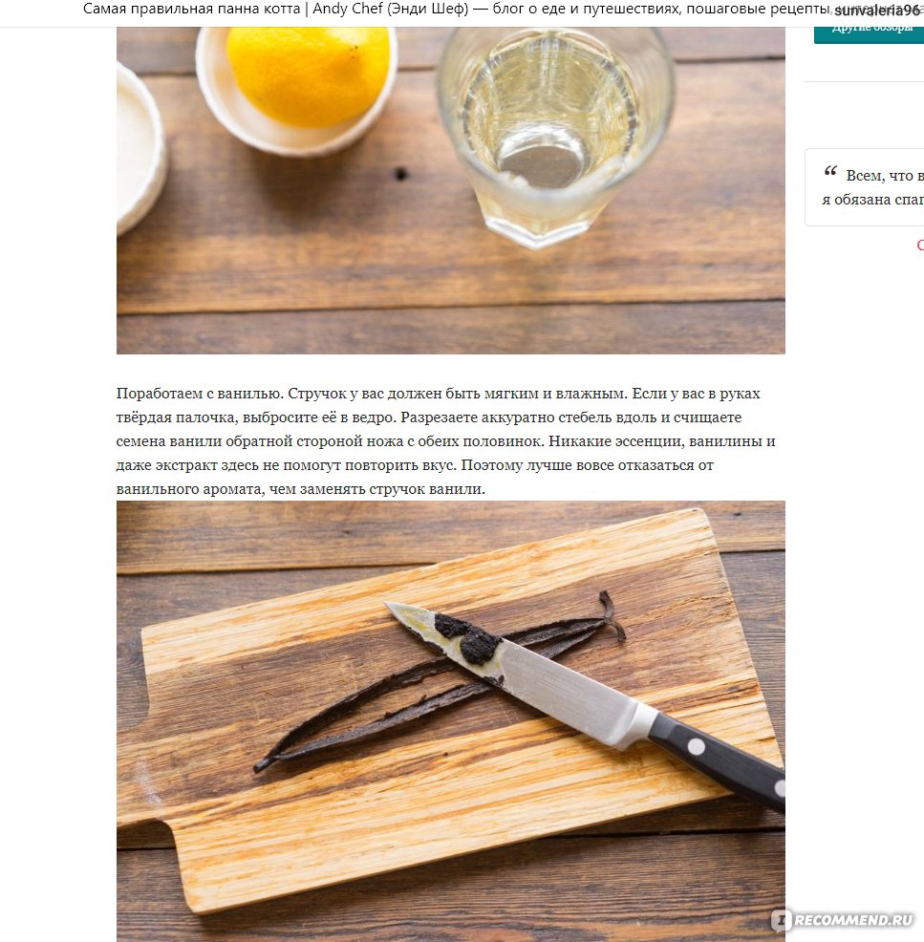Image resolution: width=924 pixels, height=942 pixels.
Task: Click the sunvaleria96 username overlay
Action: [x=876, y=11]
